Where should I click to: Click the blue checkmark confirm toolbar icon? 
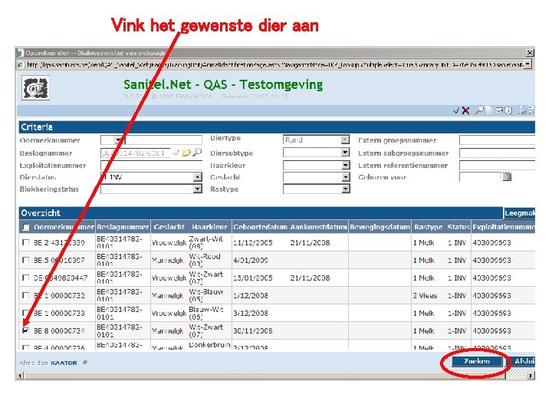(457, 110)
